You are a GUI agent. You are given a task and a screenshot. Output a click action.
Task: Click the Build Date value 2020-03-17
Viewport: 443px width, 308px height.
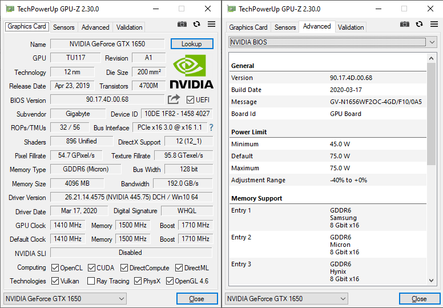(x=346, y=90)
